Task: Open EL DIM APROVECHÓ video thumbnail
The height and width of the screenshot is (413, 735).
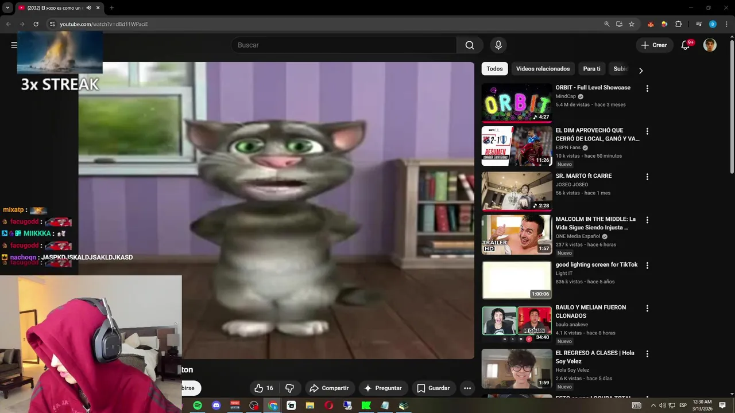Action: tap(517, 146)
